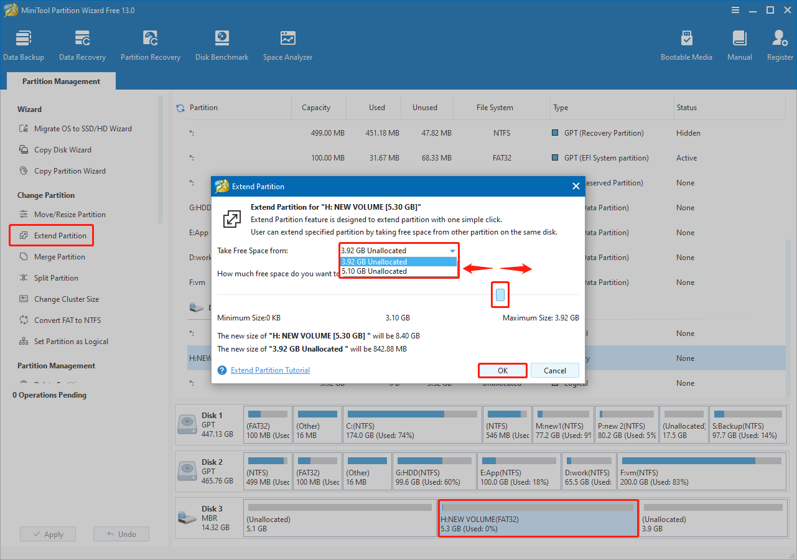Refresh the partition list
This screenshot has height=560, width=797.
(180, 106)
